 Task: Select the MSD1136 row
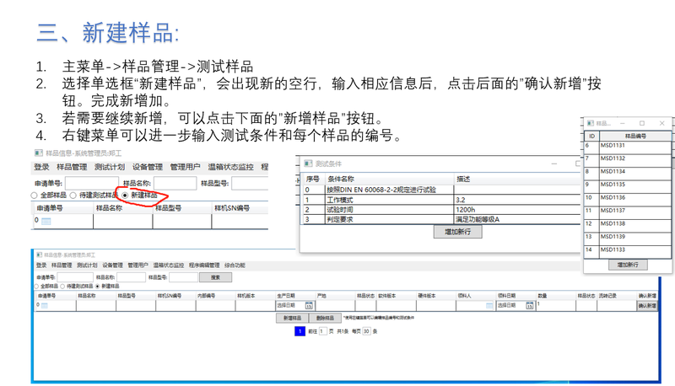coord(627,198)
